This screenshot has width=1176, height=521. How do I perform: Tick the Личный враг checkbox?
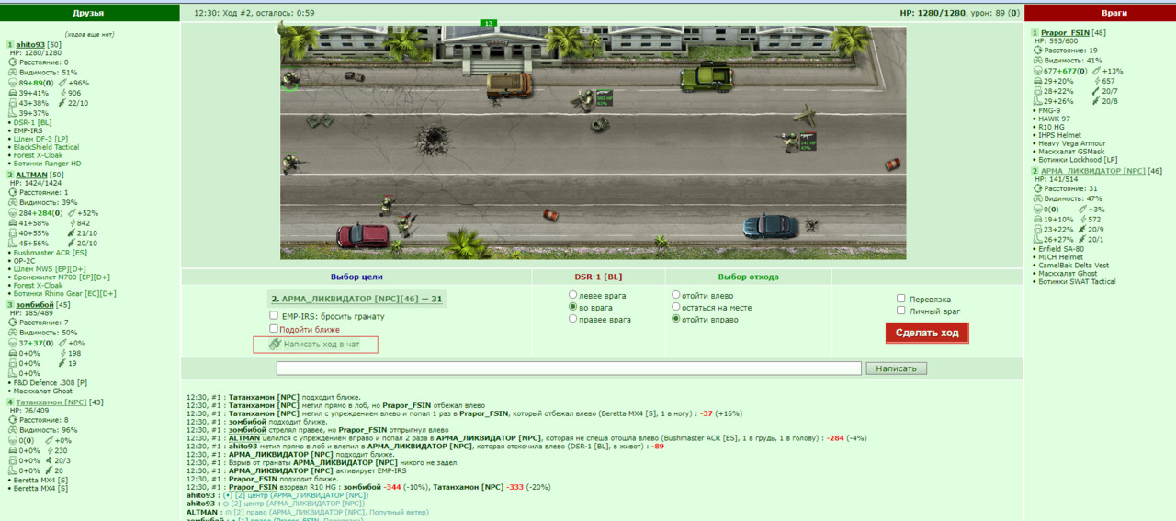coord(901,311)
